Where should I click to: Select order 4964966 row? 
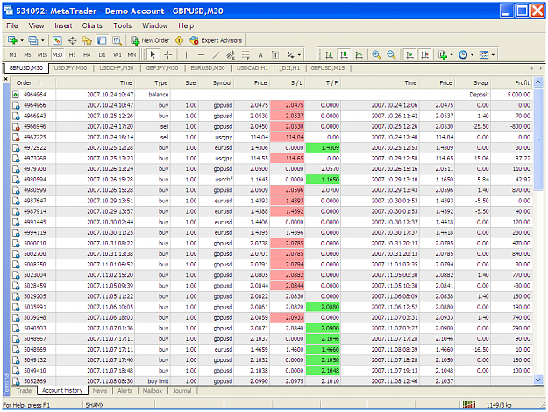pyautogui.click(x=272, y=105)
